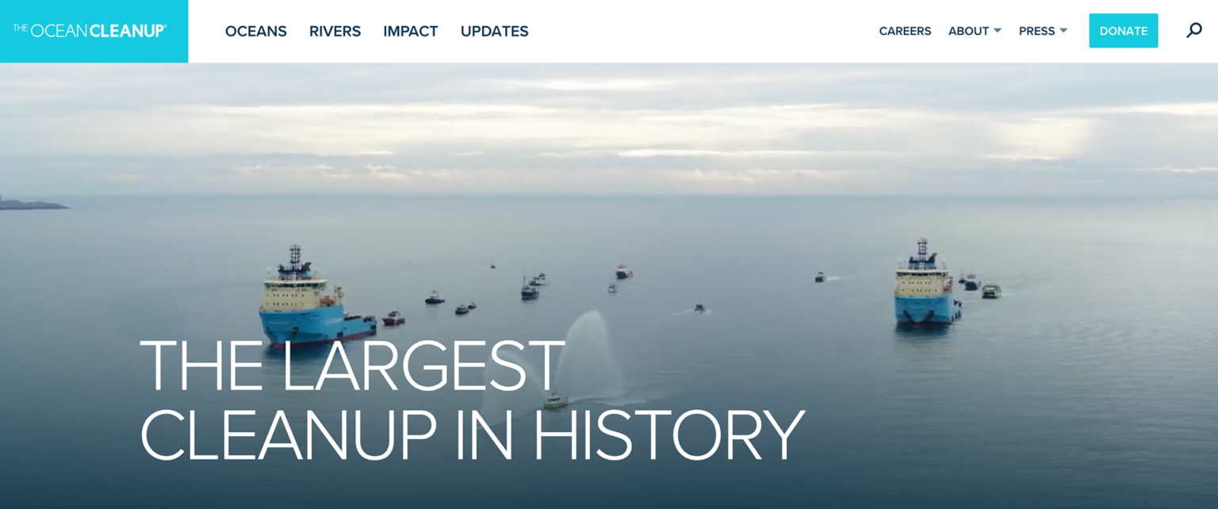Select Impact in the navigation bar

click(410, 31)
